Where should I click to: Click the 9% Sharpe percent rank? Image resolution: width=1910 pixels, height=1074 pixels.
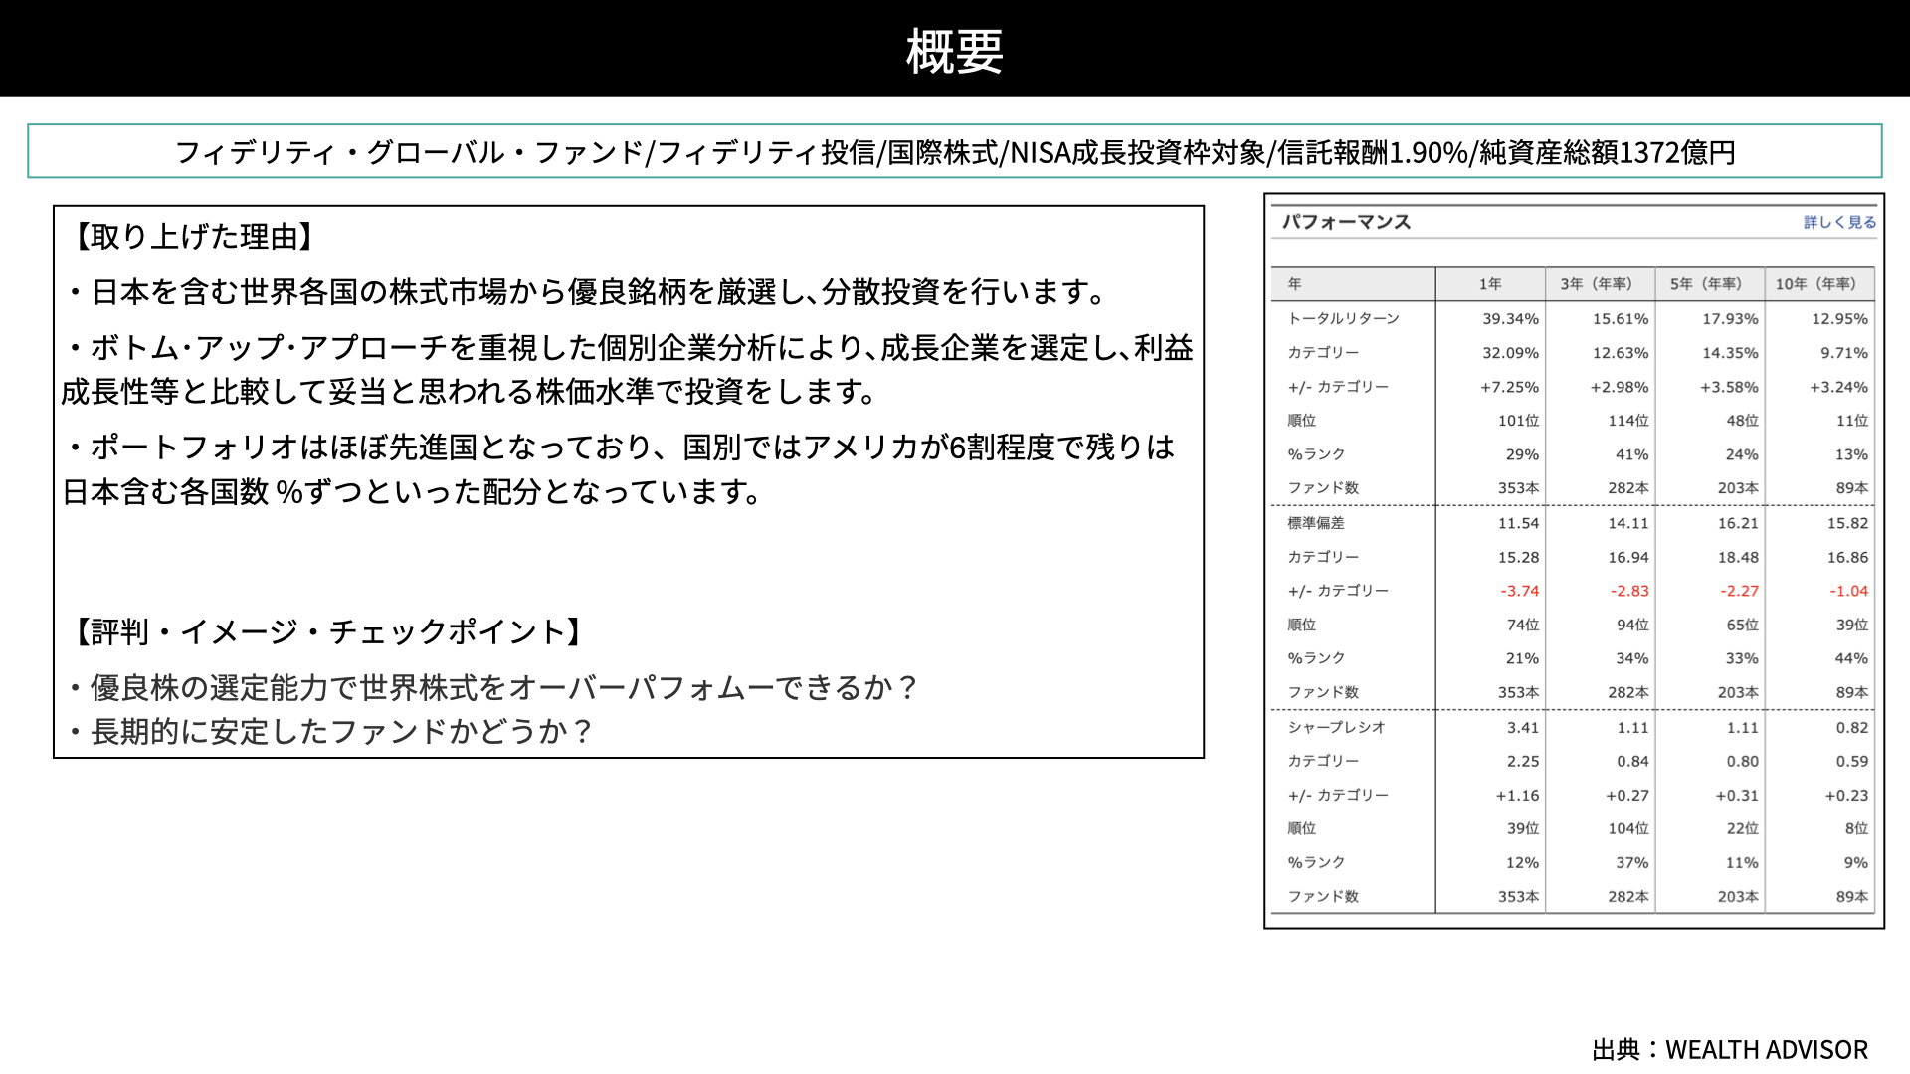coord(1855,862)
